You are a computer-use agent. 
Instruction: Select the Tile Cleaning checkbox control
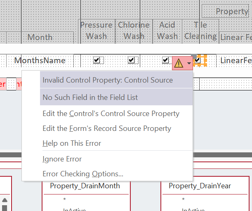(x=198, y=60)
